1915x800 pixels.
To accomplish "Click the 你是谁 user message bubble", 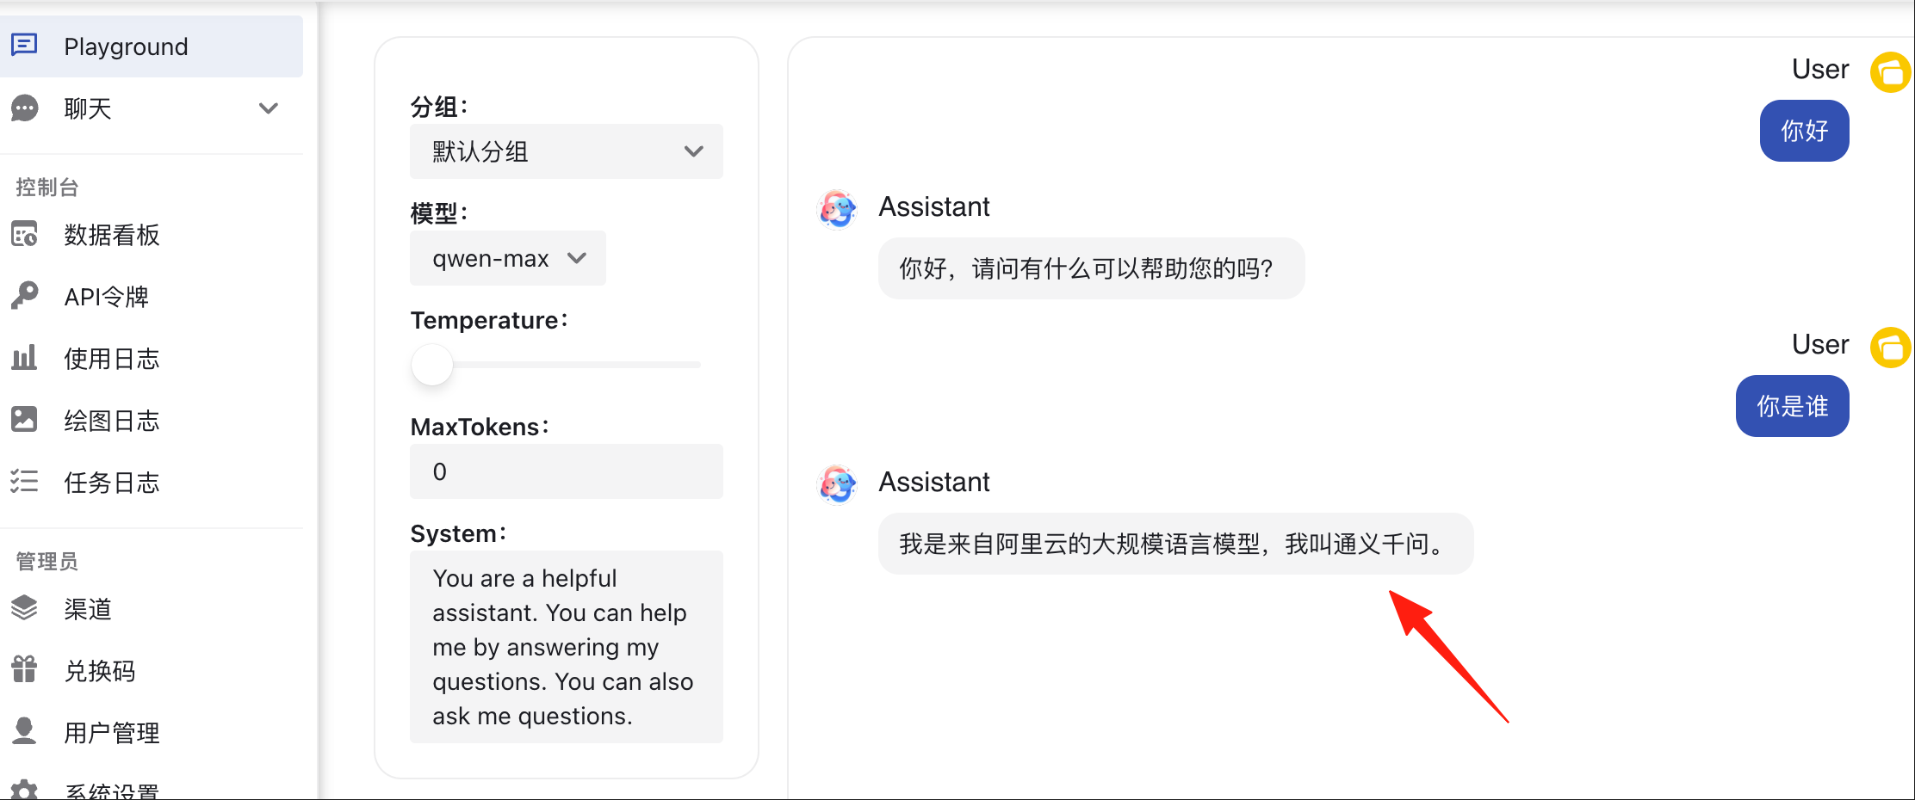I will point(1793,406).
